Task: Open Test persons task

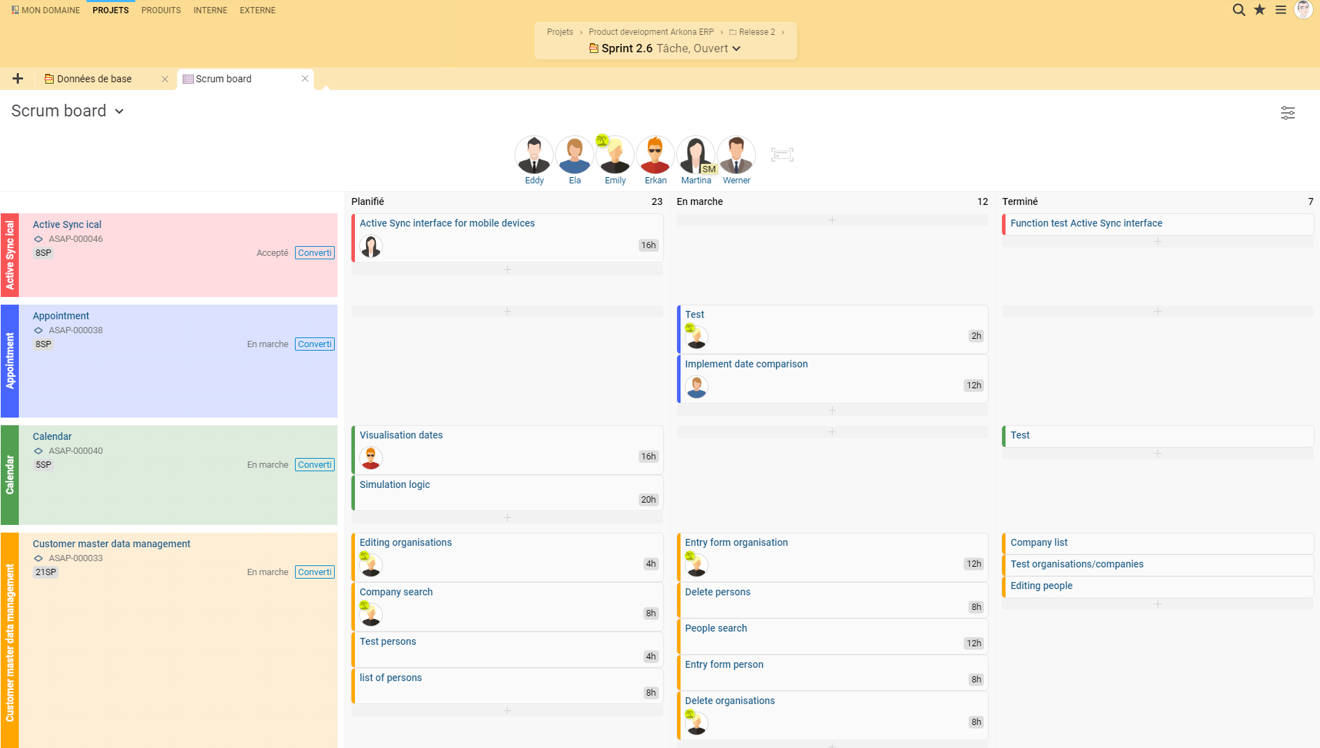Action: [x=507, y=650]
